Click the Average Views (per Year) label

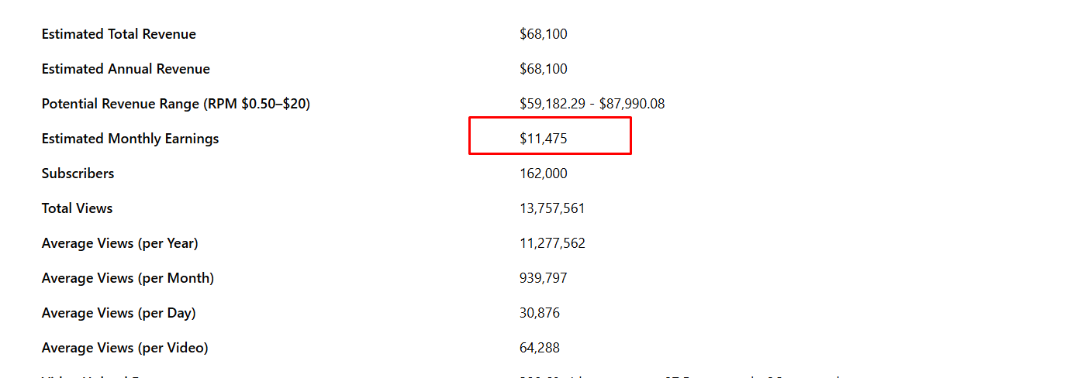pos(119,243)
